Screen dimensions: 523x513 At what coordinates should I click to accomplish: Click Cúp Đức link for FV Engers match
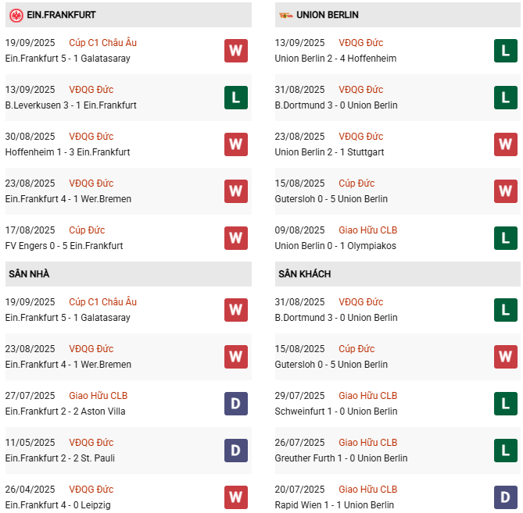(87, 230)
